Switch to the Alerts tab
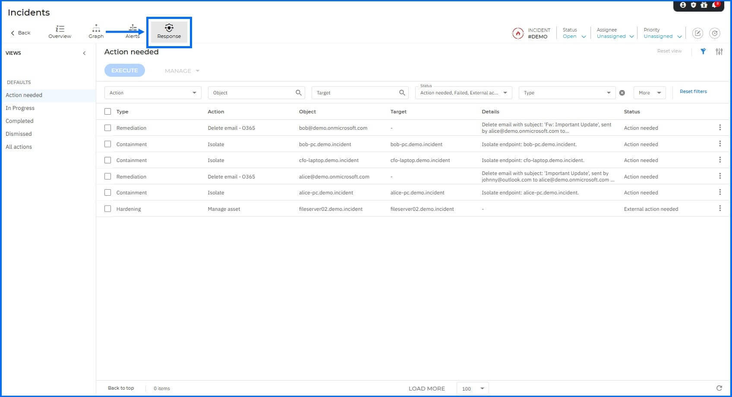The height and width of the screenshot is (397, 732). [133, 32]
